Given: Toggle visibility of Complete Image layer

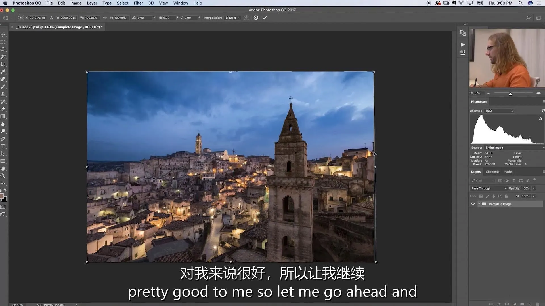Looking at the screenshot, I should pyautogui.click(x=473, y=204).
